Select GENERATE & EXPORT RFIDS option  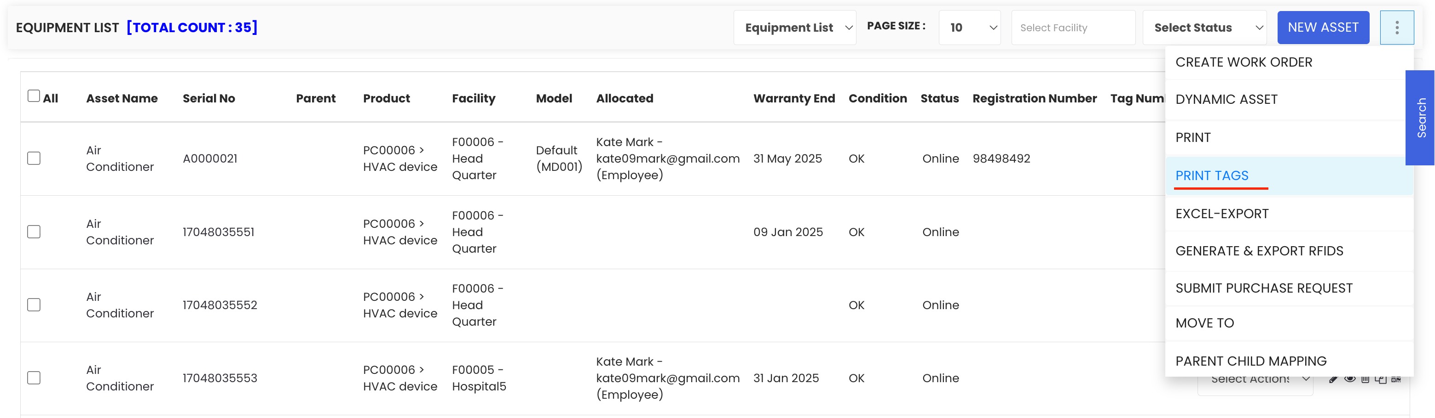tap(1289, 251)
